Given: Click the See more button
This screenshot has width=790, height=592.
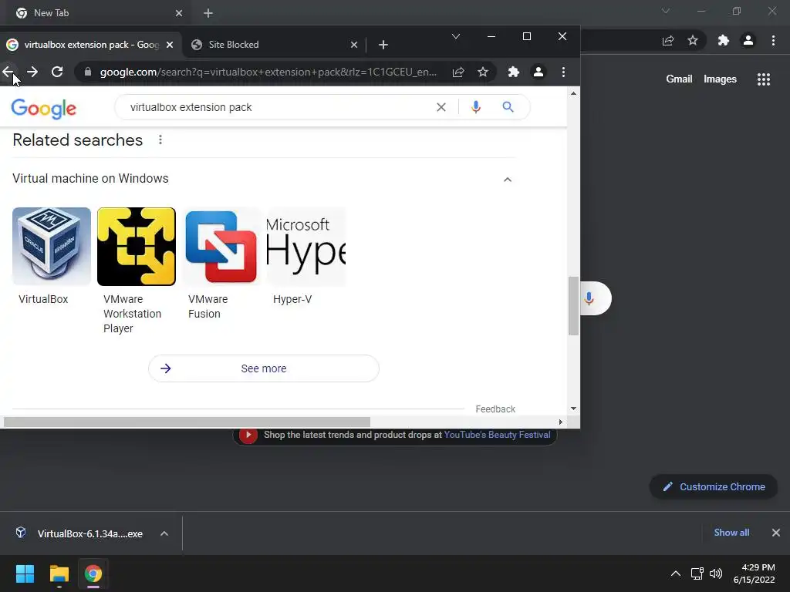Looking at the screenshot, I should [264, 368].
